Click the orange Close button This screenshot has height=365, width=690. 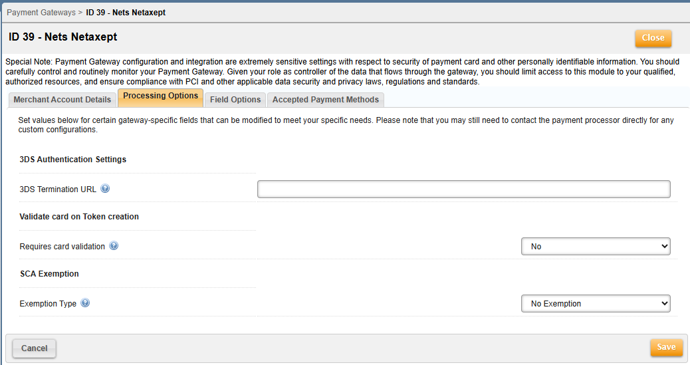[x=653, y=38]
